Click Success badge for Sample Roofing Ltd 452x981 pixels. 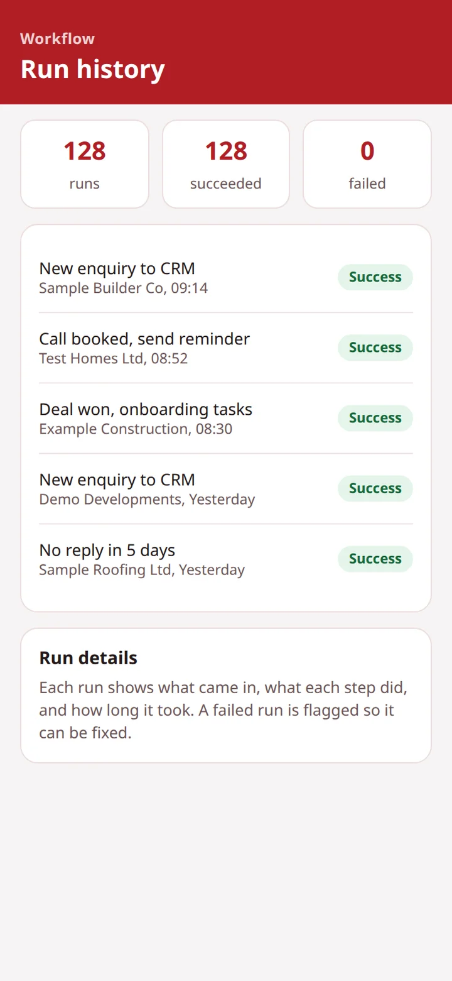375,559
